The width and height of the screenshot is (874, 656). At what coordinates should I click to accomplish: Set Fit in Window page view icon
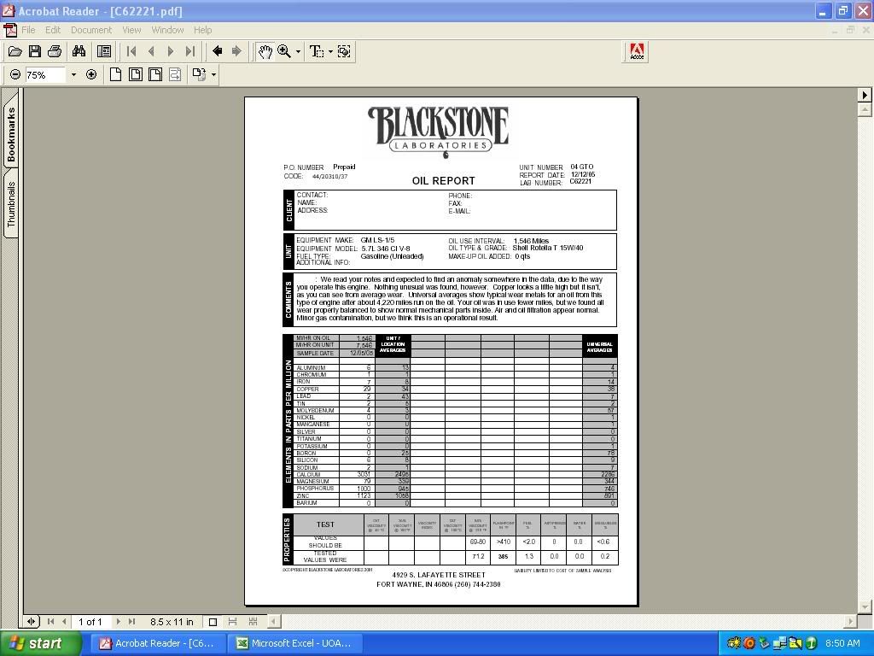click(136, 75)
